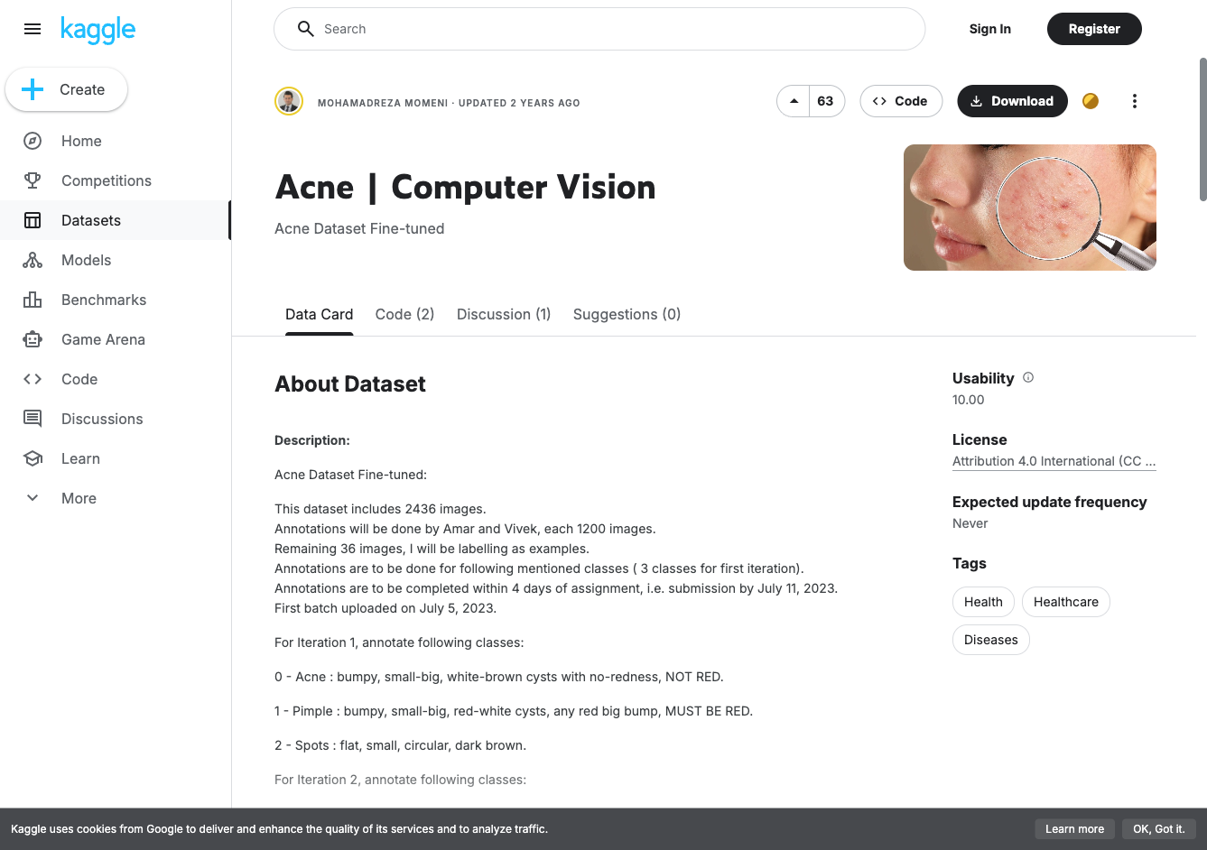Open the Suggestions tab
This screenshot has height=850, width=1207.
pos(627,314)
